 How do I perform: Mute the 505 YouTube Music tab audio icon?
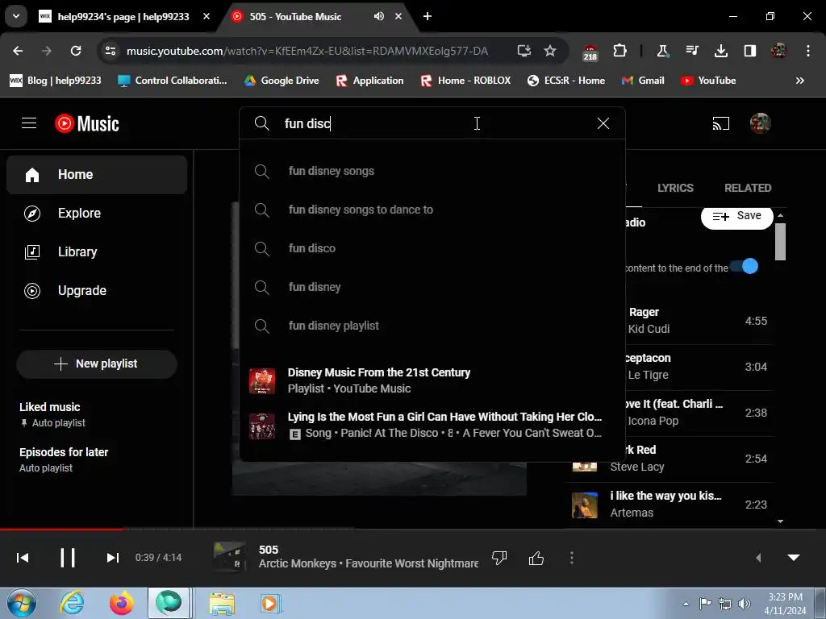(379, 16)
